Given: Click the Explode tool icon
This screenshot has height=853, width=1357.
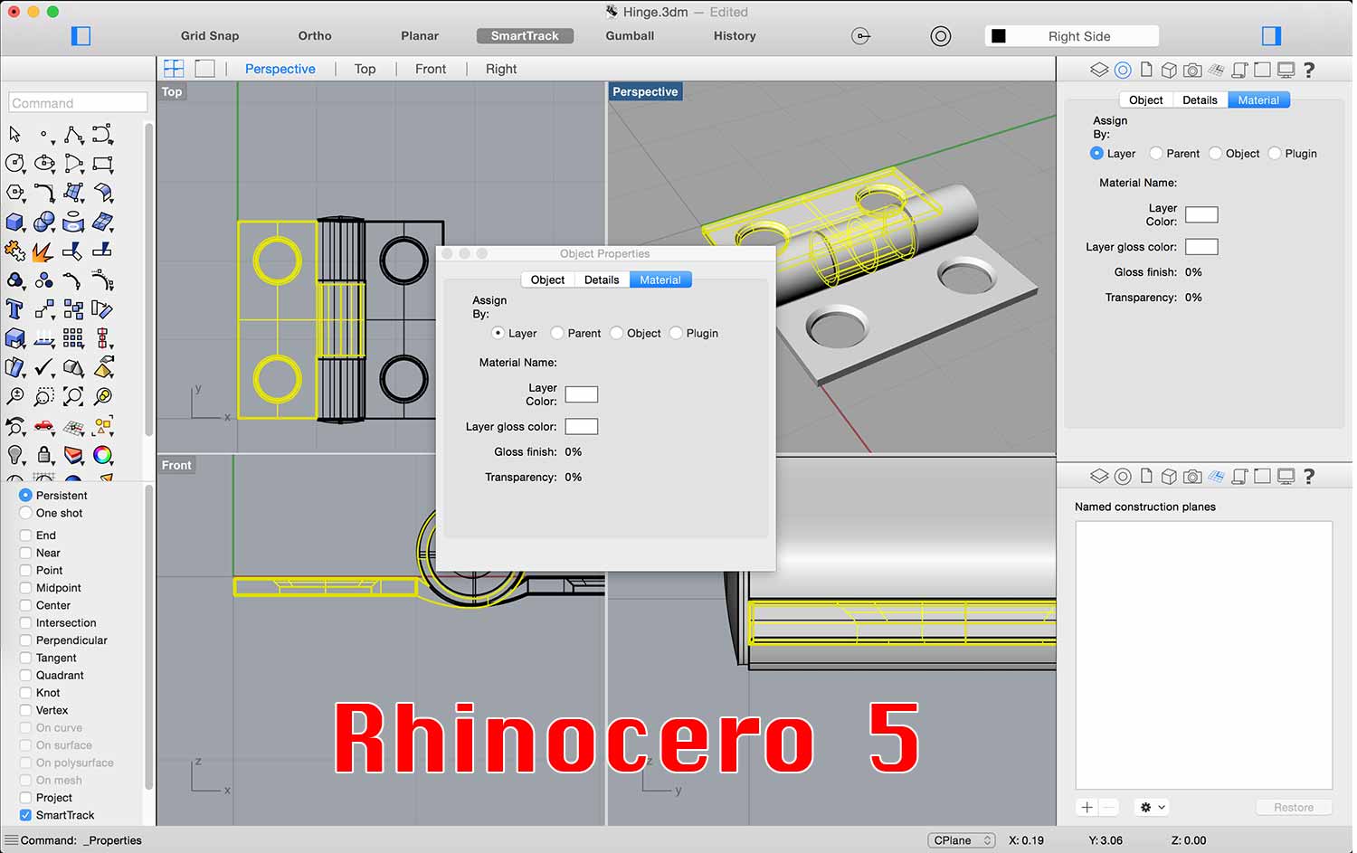Looking at the screenshot, I should click(x=43, y=251).
